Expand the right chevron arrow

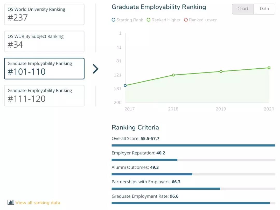(x=95, y=69)
